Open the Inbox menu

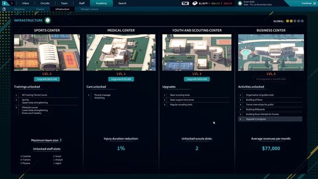[25, 3]
